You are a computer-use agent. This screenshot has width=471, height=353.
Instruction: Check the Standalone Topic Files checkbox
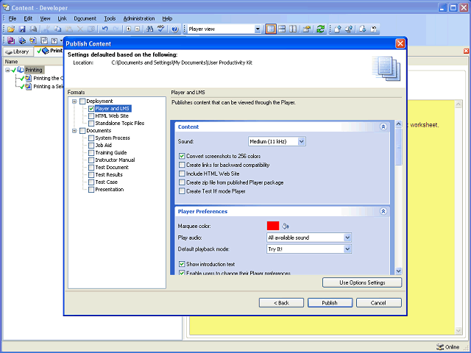click(91, 123)
